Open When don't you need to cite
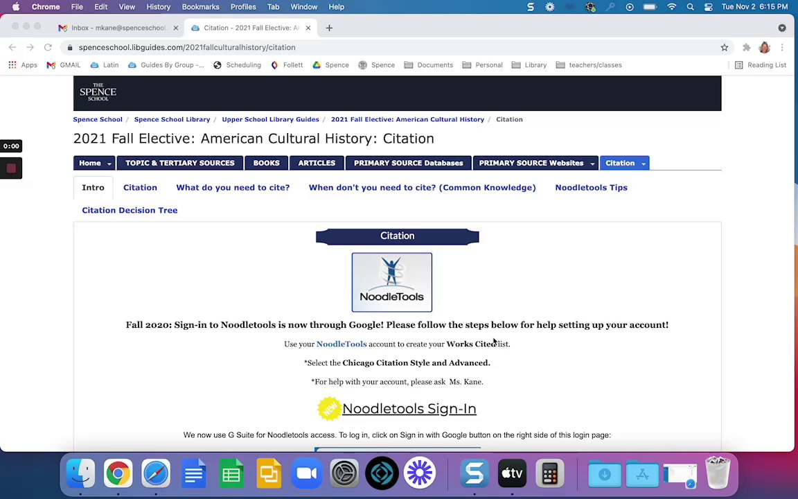The image size is (798, 499). (423, 187)
